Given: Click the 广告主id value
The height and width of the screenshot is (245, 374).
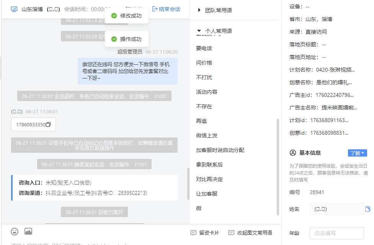Looking at the screenshot, I should coord(335,95).
